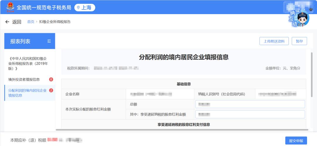Click the red badge showing 8 errors
The width and height of the screenshot is (317, 146).
coord(51,79)
